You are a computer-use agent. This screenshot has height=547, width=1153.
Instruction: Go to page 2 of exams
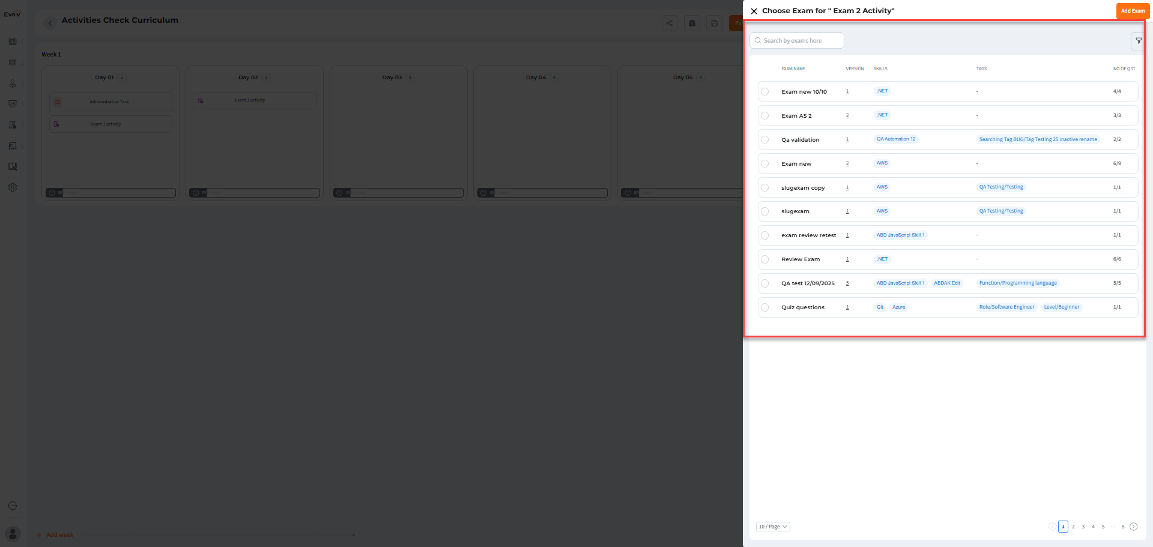[1073, 527]
